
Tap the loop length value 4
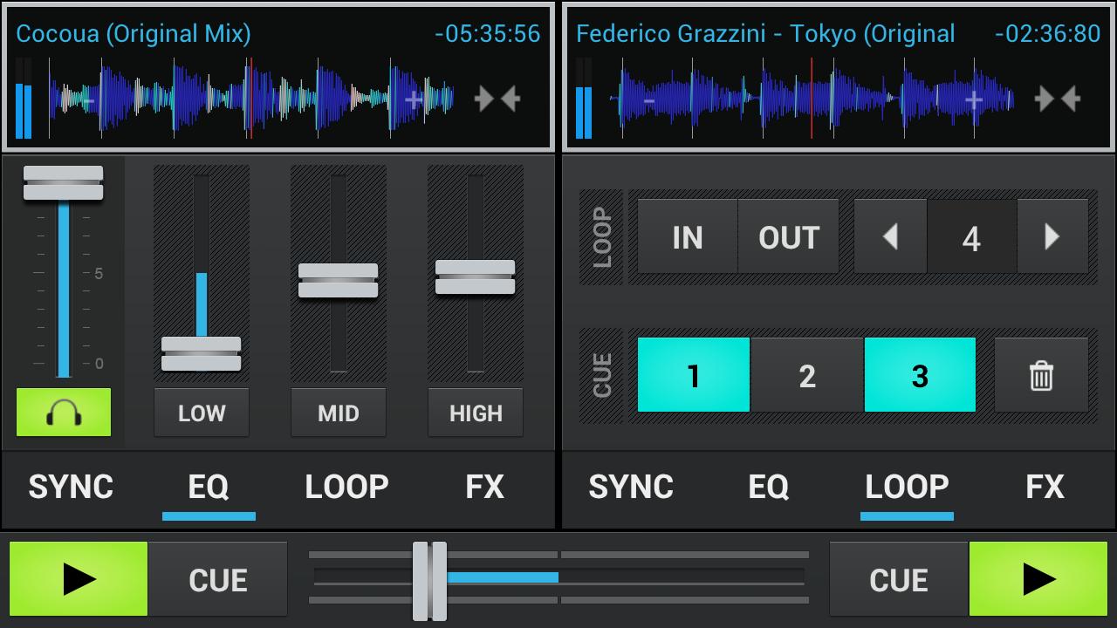pos(972,237)
